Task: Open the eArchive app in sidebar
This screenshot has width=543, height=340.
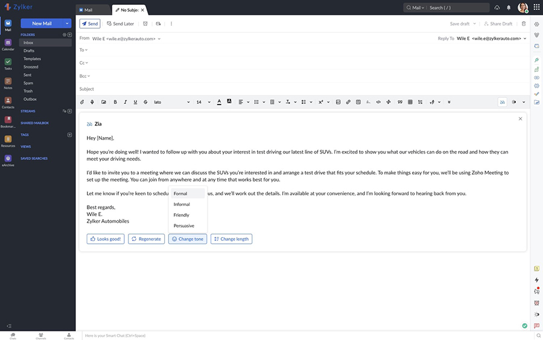Action: [x=8, y=161]
